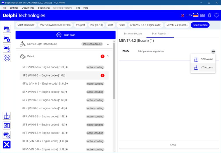
Task: Open the VIN menu
Action: (78, 8)
